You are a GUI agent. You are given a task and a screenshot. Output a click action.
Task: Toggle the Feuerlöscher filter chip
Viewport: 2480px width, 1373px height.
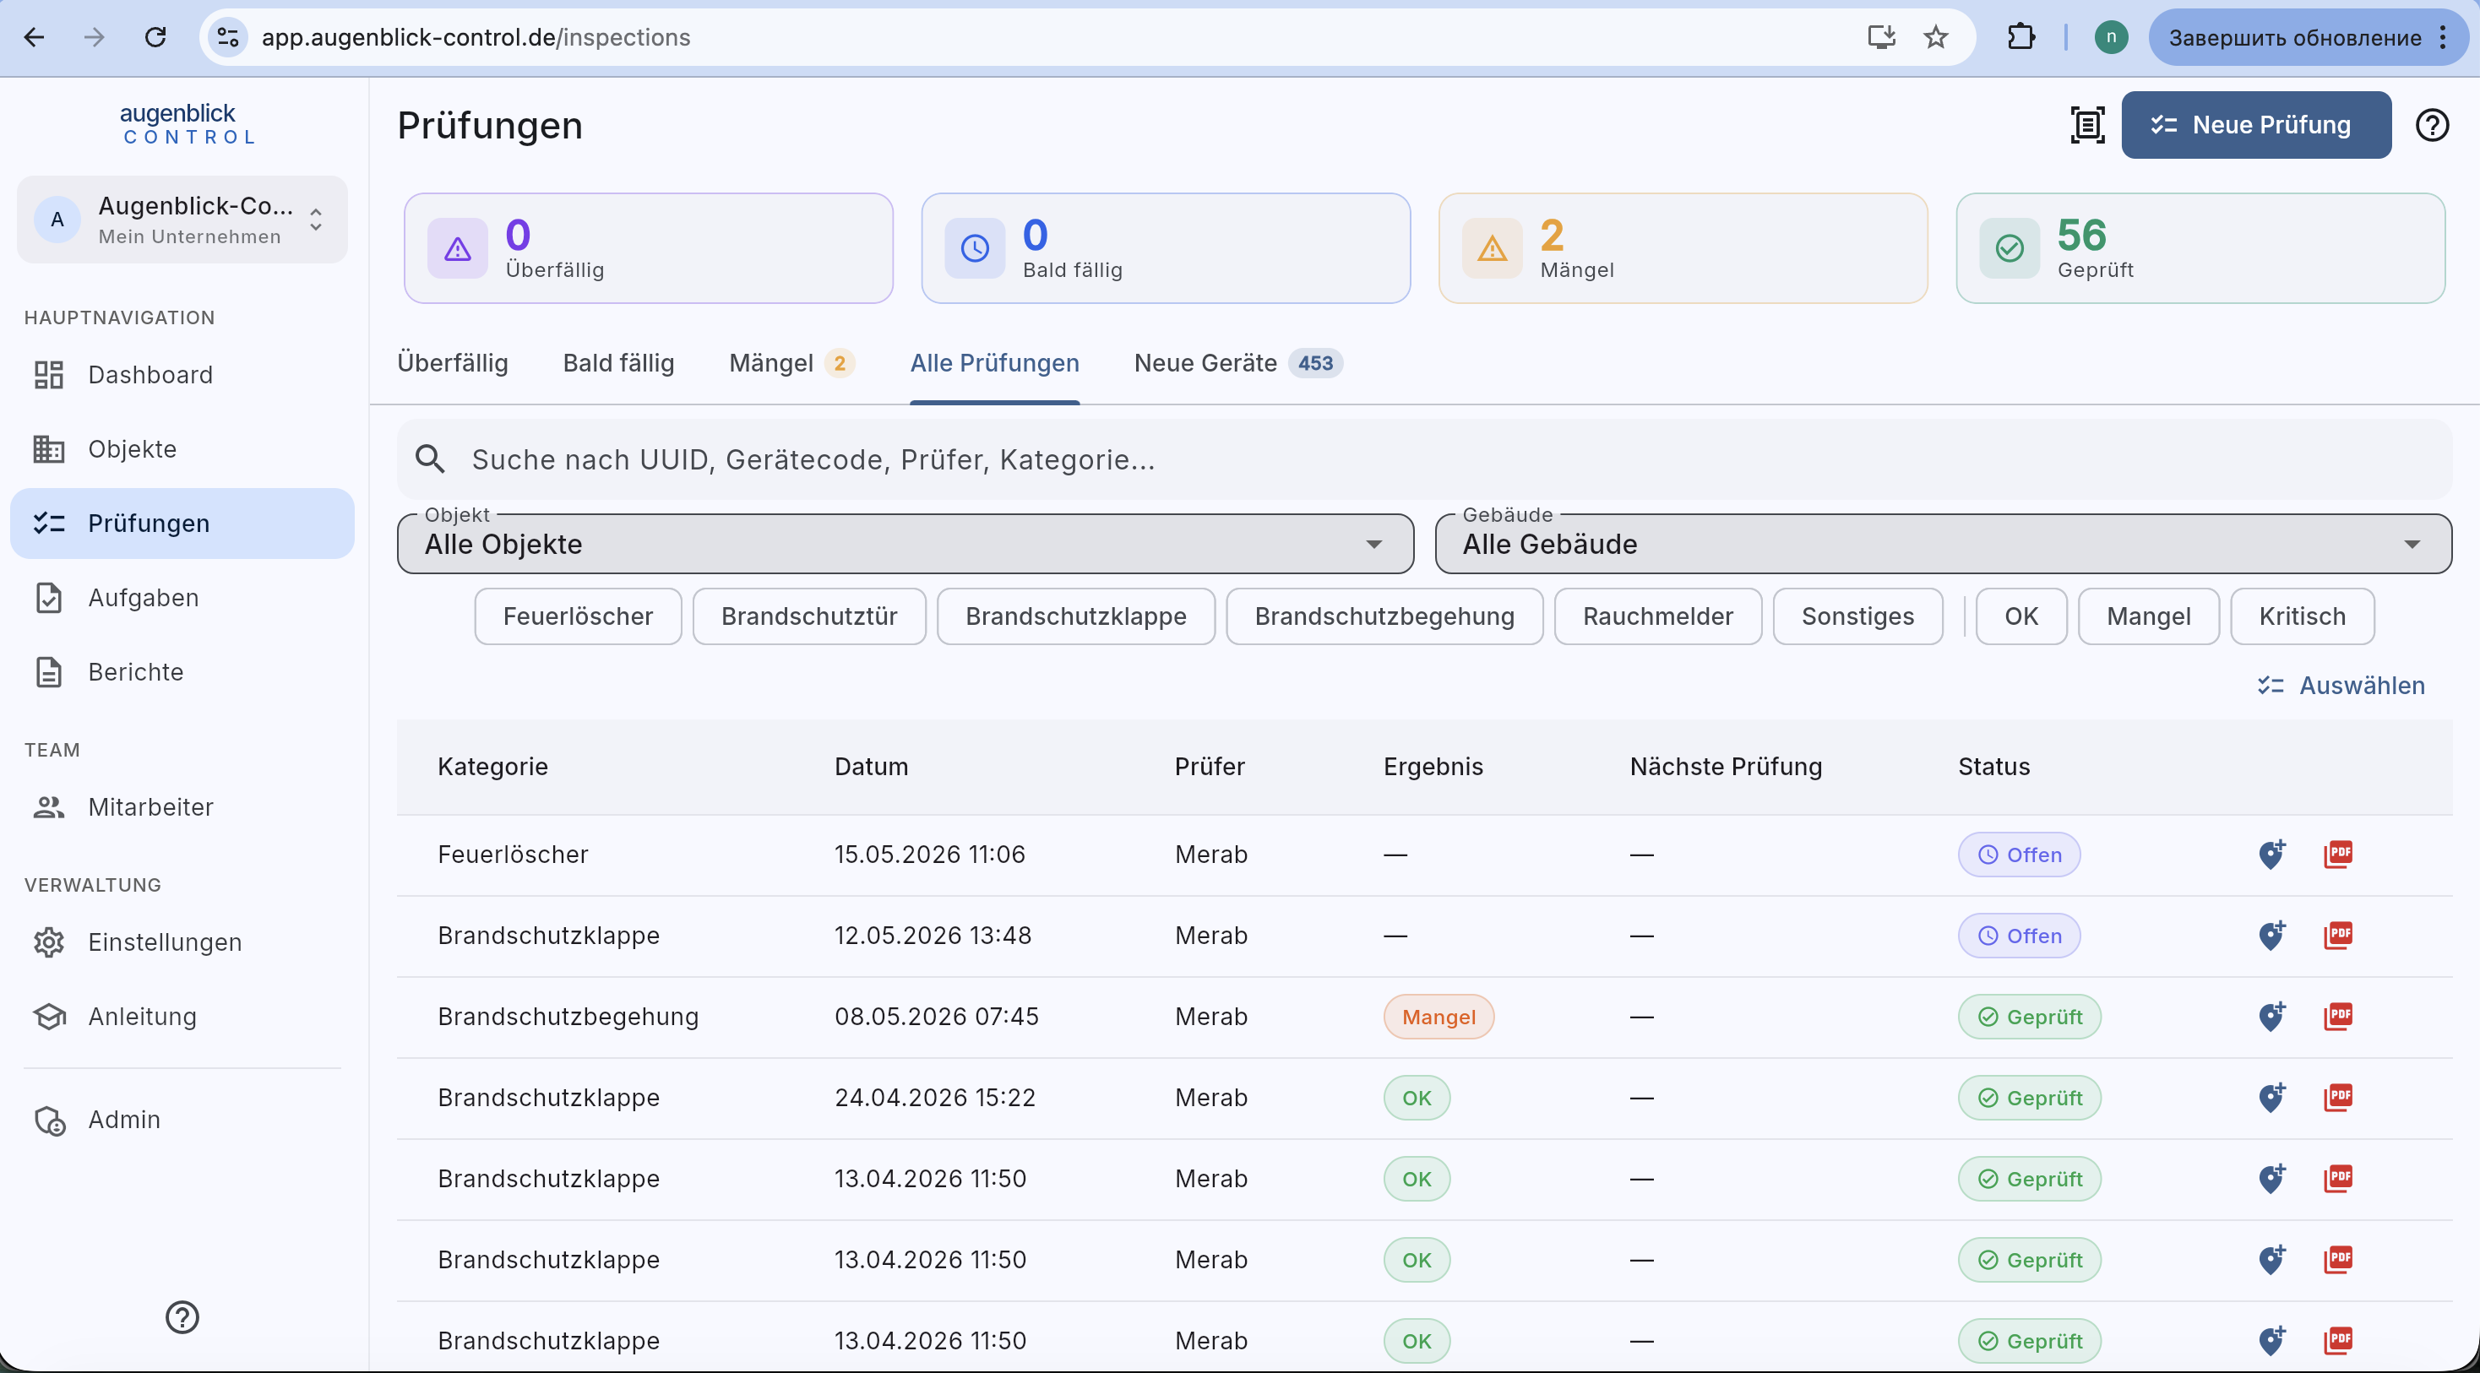578,616
